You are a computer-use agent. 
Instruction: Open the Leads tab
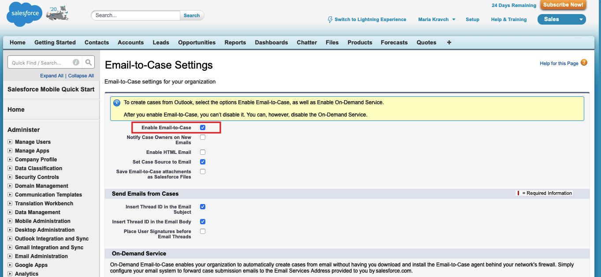pyautogui.click(x=161, y=43)
